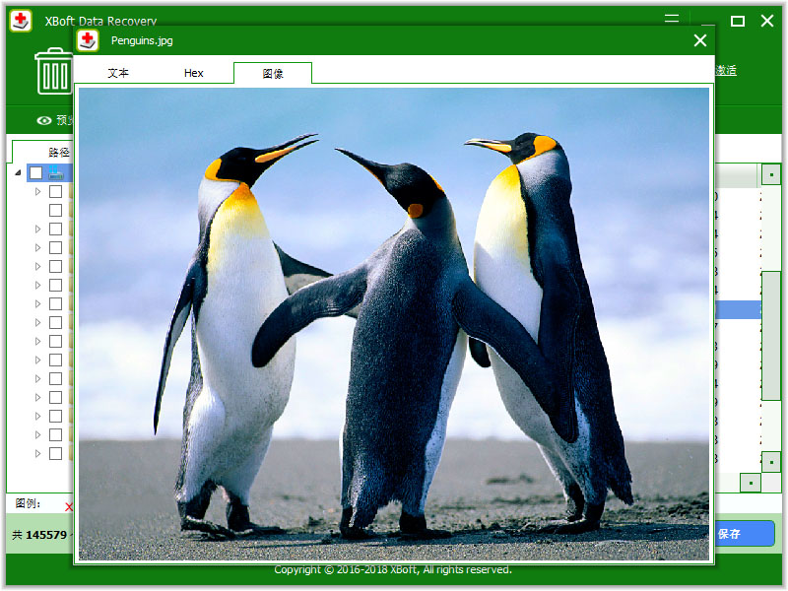Click the XBoft Data Recovery app logo

click(21, 21)
